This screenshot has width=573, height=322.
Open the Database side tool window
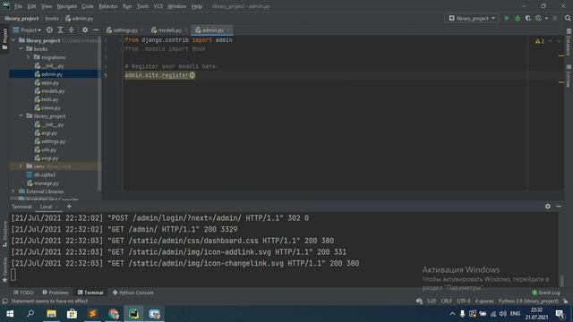(569, 42)
